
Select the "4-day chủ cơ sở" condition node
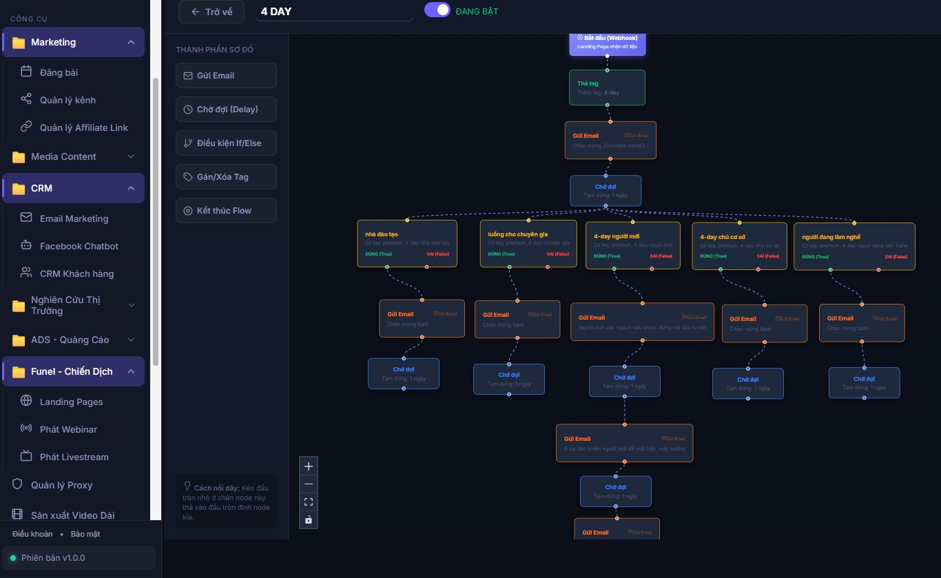pos(739,246)
